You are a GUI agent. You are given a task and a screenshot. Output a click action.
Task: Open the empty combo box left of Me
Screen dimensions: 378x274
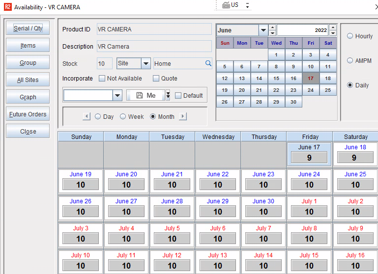pyautogui.click(x=117, y=95)
